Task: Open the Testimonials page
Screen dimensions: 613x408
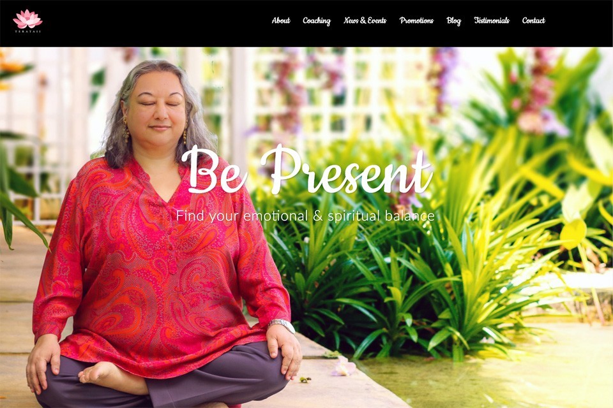Action: [492, 20]
